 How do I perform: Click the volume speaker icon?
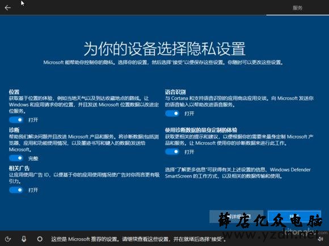[320, 239]
